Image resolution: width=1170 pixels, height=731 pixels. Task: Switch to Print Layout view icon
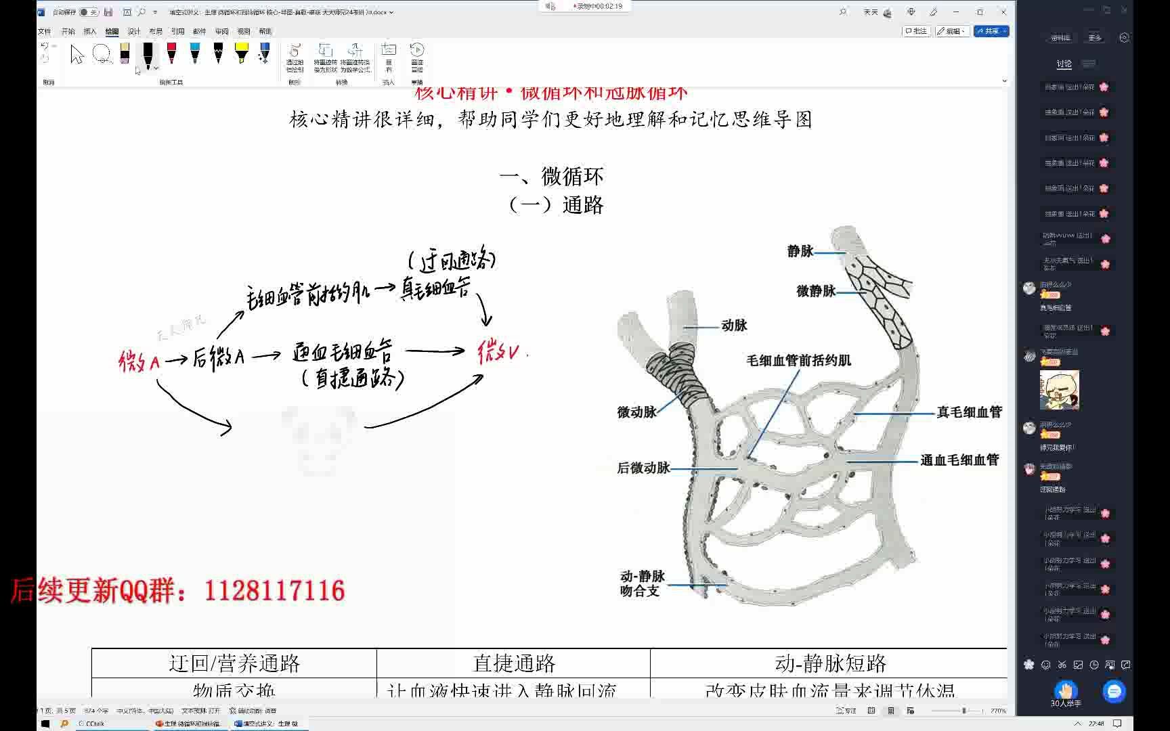(891, 711)
